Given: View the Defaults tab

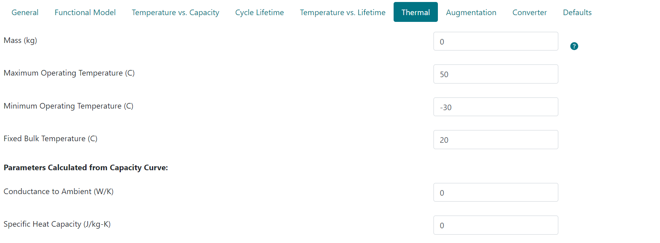Looking at the screenshot, I should pyautogui.click(x=577, y=12).
